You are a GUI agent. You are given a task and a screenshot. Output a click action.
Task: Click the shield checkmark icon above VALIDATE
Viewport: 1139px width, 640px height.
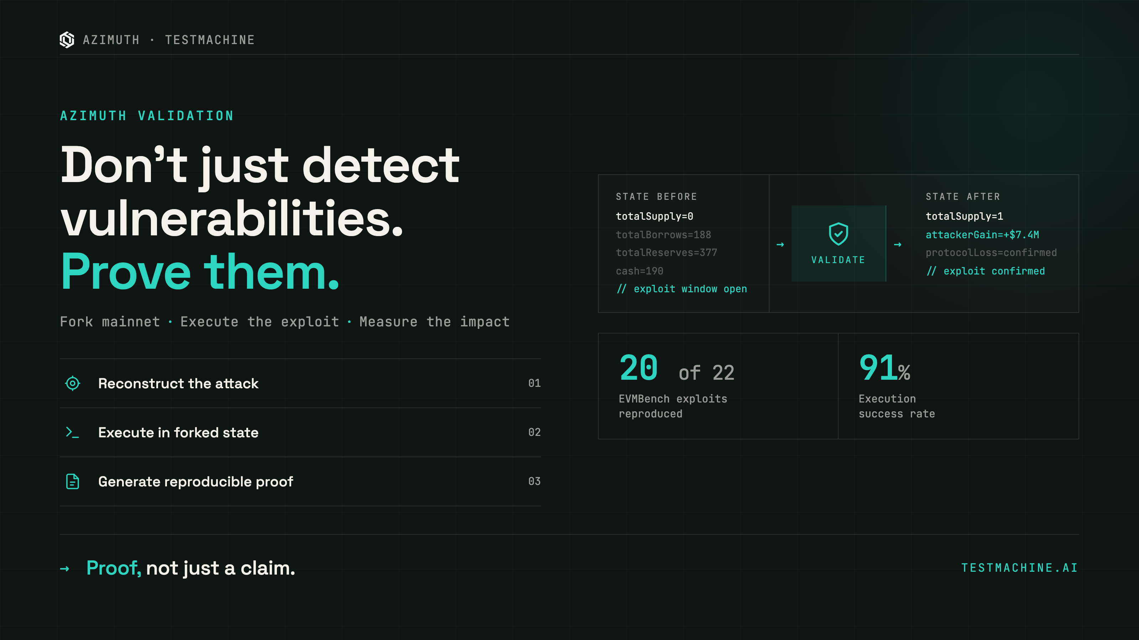tap(838, 234)
